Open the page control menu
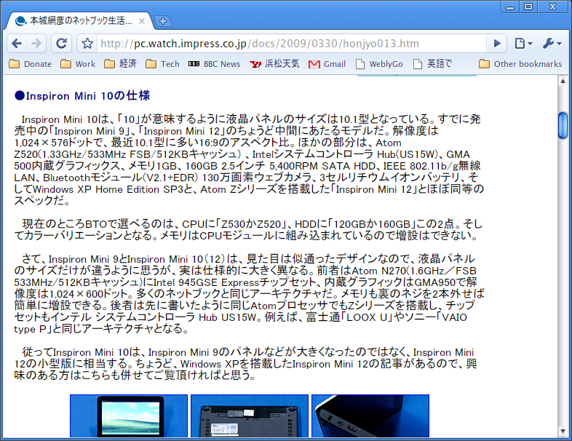572x441 pixels. pos(523,44)
